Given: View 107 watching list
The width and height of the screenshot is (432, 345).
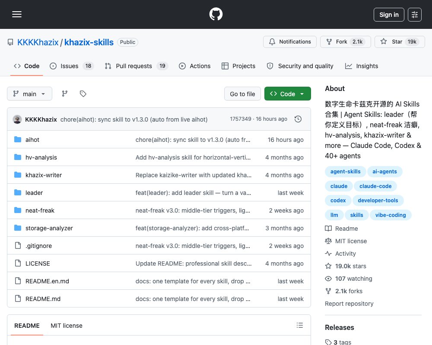Looking at the screenshot, I should pos(349,279).
